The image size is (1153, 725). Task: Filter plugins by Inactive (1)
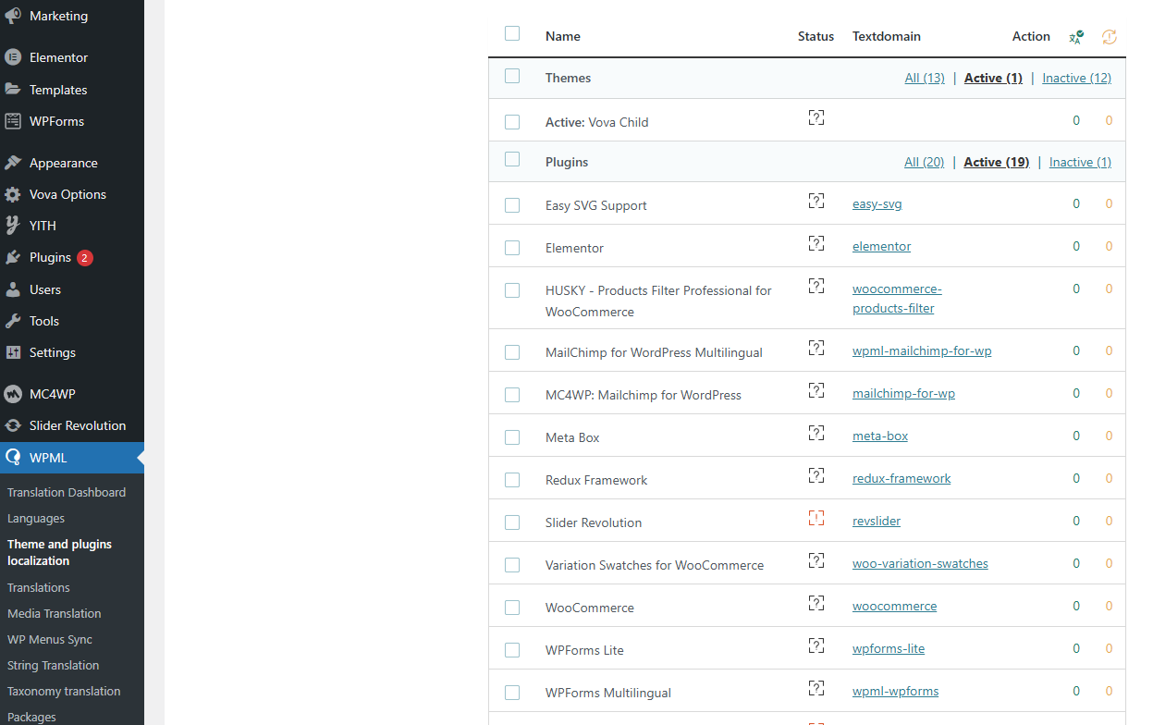(x=1080, y=162)
